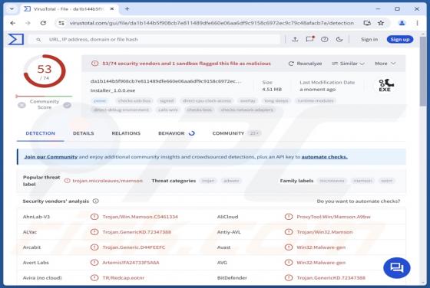Click the trojan threat category tag

(x=208, y=181)
